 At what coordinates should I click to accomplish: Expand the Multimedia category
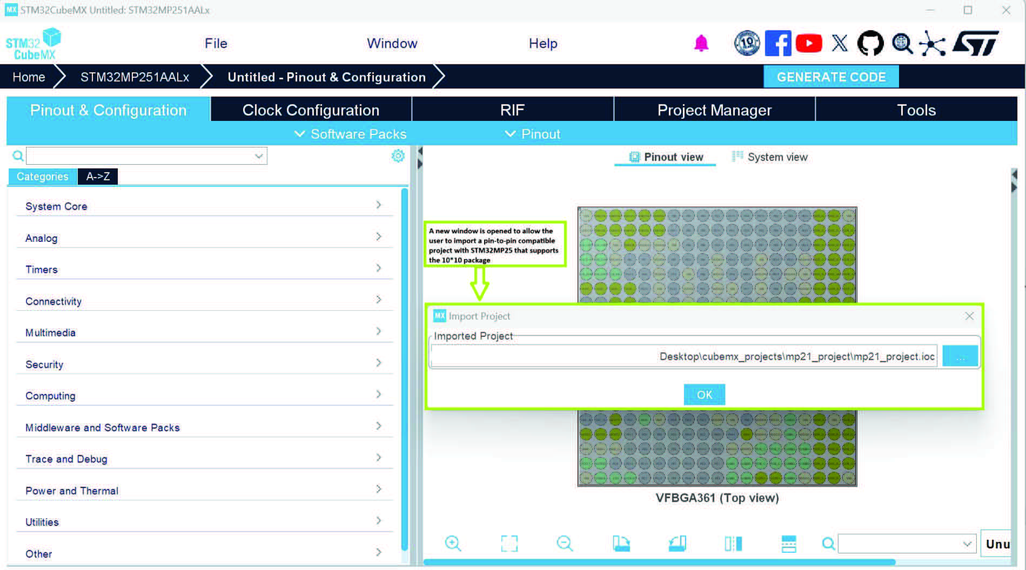(204, 332)
